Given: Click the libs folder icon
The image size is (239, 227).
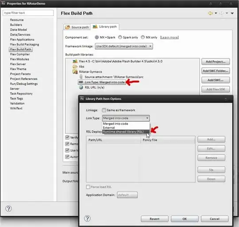Looking at the screenshot, I should [x=75, y=67].
